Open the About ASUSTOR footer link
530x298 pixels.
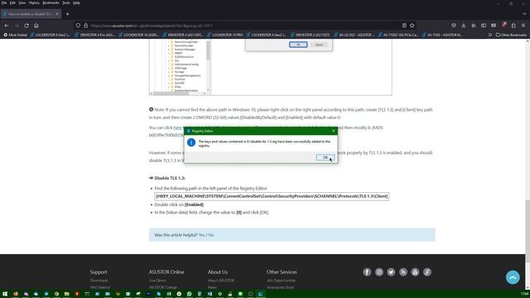click(221, 281)
